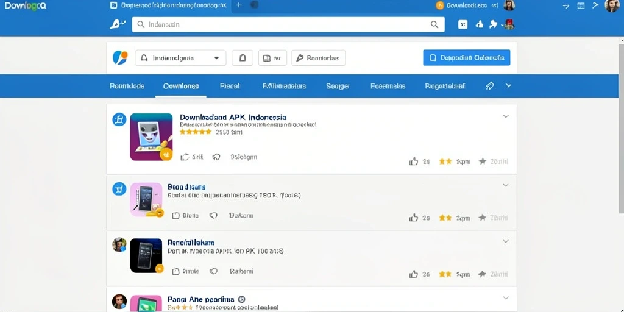Open the profile avatar in the top-right corner
This screenshot has height=312, width=624.
pyautogui.click(x=612, y=5)
